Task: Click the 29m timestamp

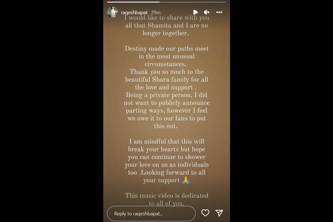Action: click(156, 12)
